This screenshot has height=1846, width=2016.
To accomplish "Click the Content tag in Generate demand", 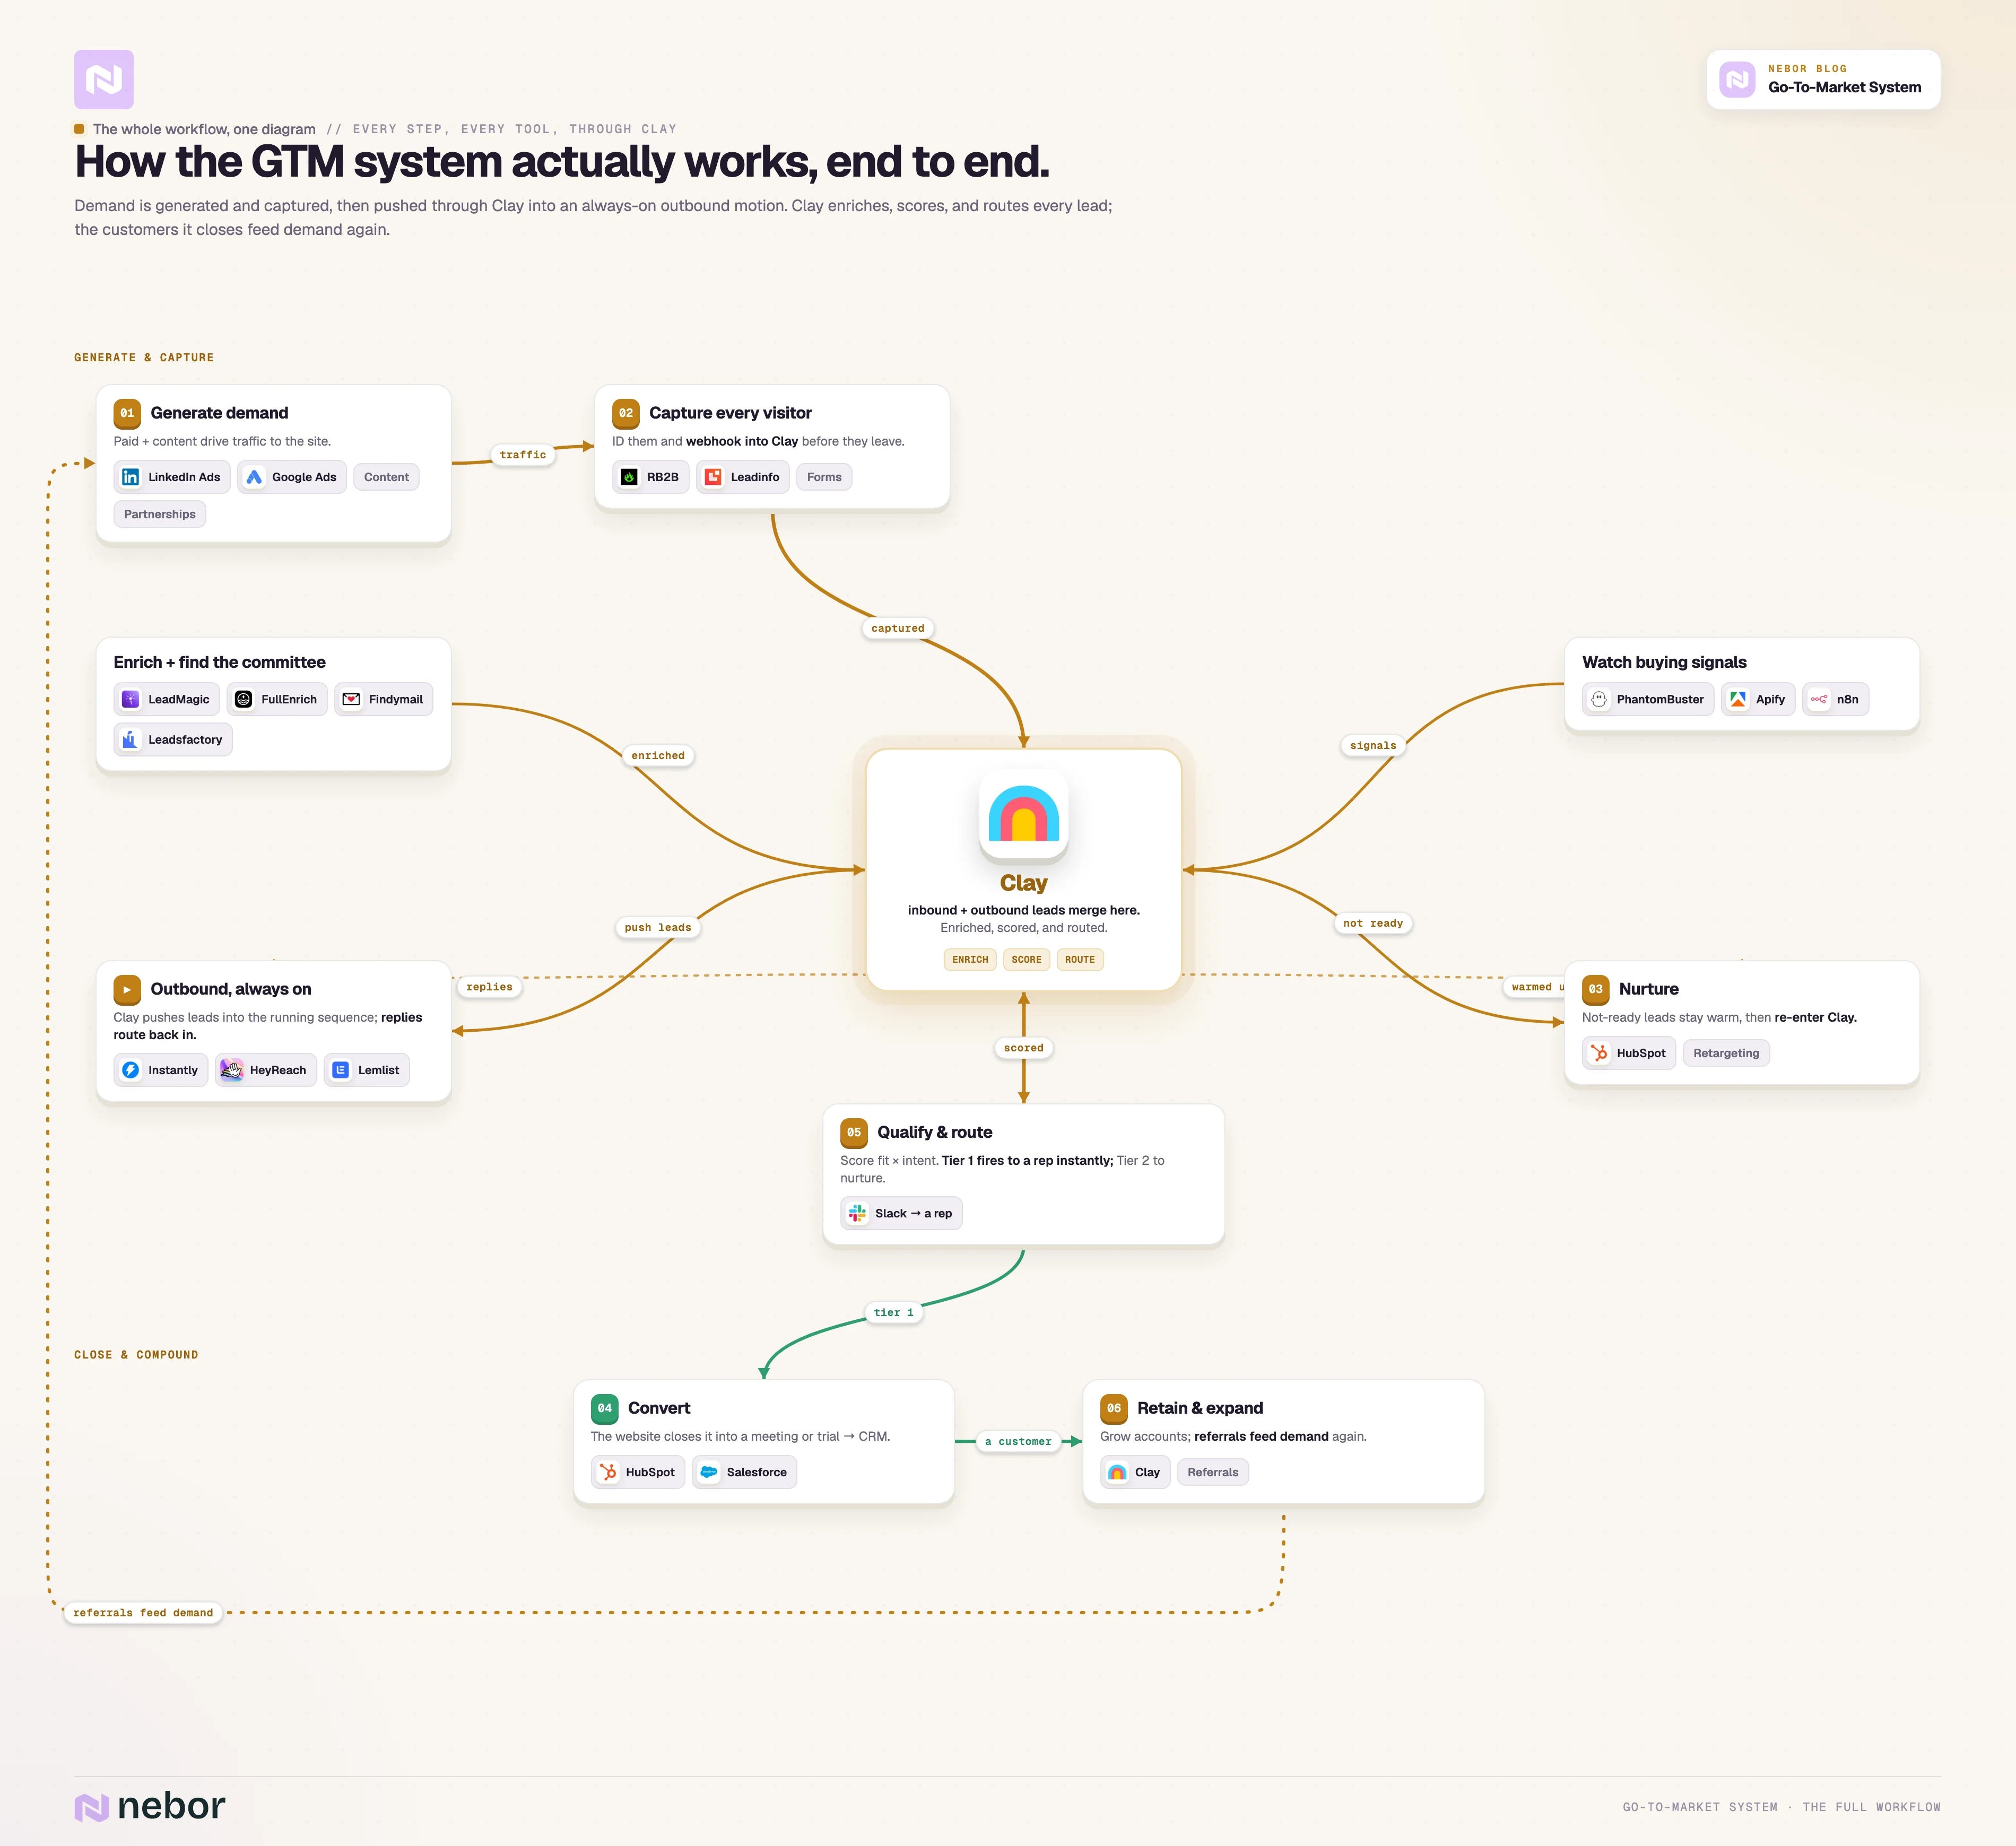I will (386, 477).
